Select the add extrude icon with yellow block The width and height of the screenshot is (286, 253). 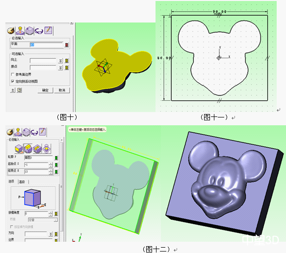[28, 149]
